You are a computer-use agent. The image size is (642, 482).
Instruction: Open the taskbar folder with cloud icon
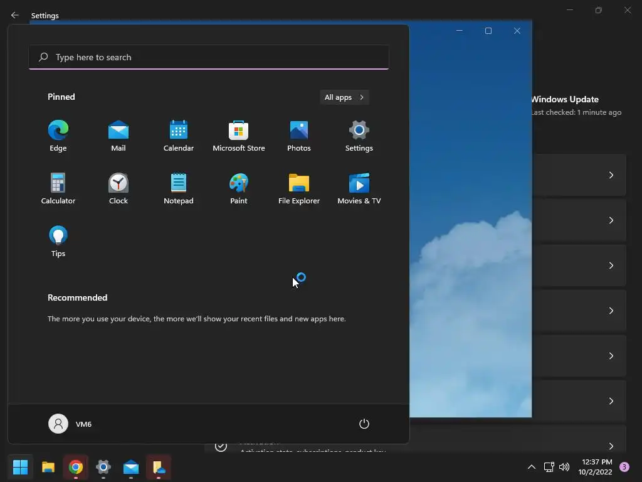pyautogui.click(x=159, y=467)
